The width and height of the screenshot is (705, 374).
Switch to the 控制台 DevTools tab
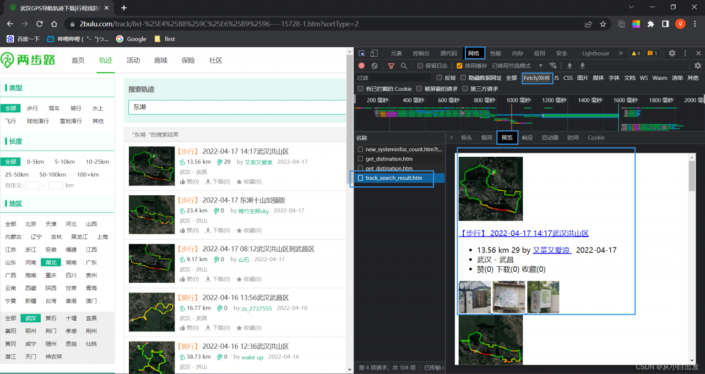point(421,53)
